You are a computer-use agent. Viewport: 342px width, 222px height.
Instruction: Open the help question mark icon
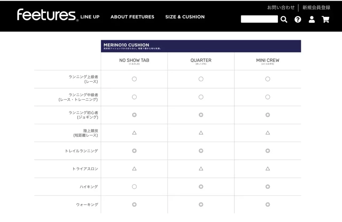(x=298, y=19)
